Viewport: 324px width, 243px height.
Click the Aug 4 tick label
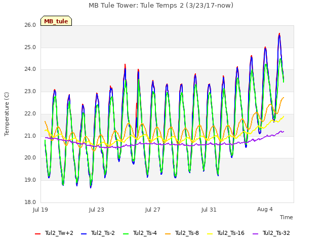coord(265,209)
